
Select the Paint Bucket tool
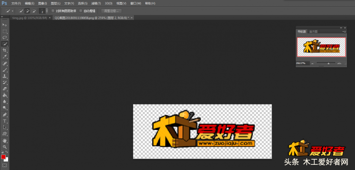[x=5, y=95]
